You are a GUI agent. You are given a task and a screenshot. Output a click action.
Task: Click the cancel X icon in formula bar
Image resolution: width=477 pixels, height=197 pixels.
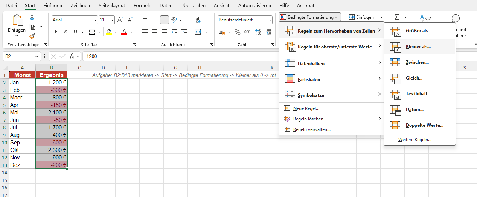(x=53, y=56)
